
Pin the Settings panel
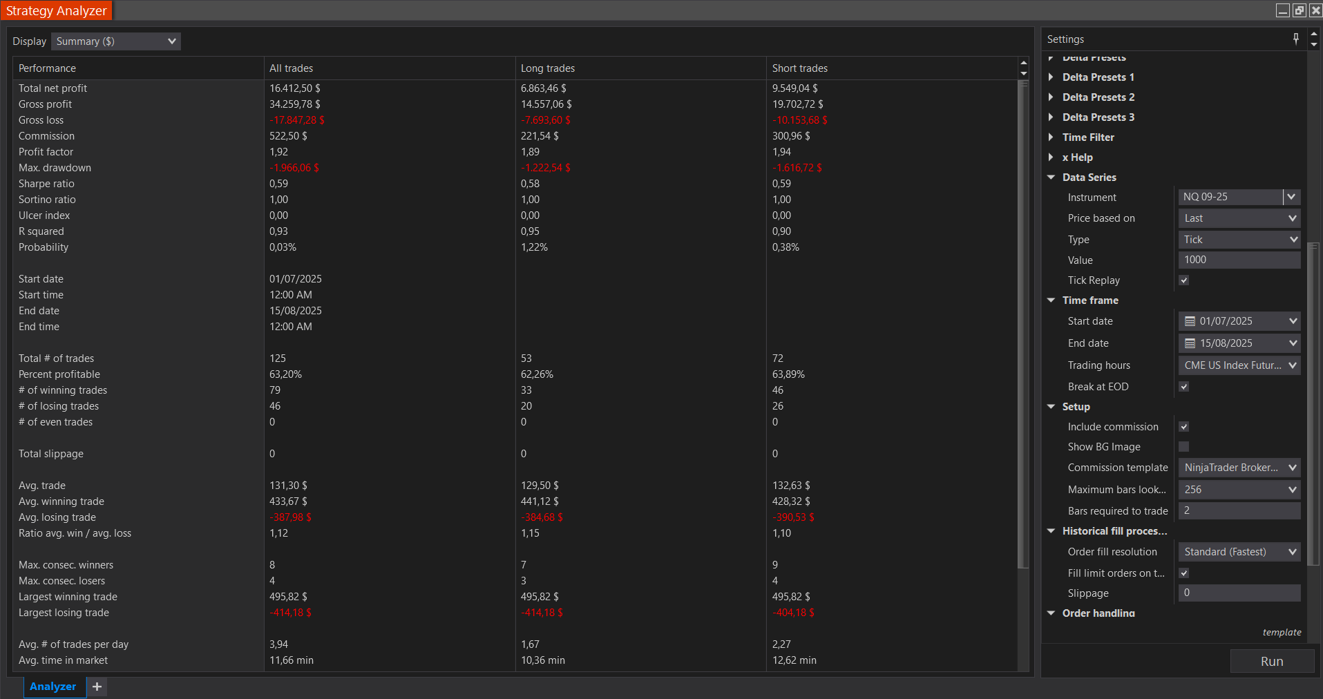[1296, 39]
